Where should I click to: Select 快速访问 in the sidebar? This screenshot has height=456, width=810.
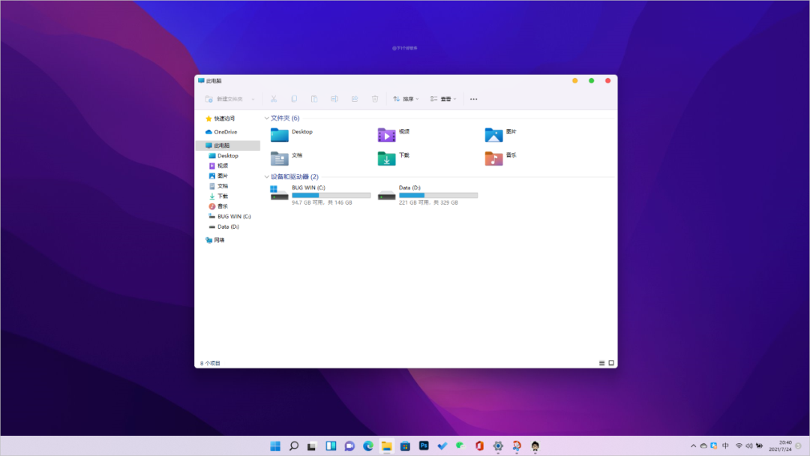tap(223, 118)
